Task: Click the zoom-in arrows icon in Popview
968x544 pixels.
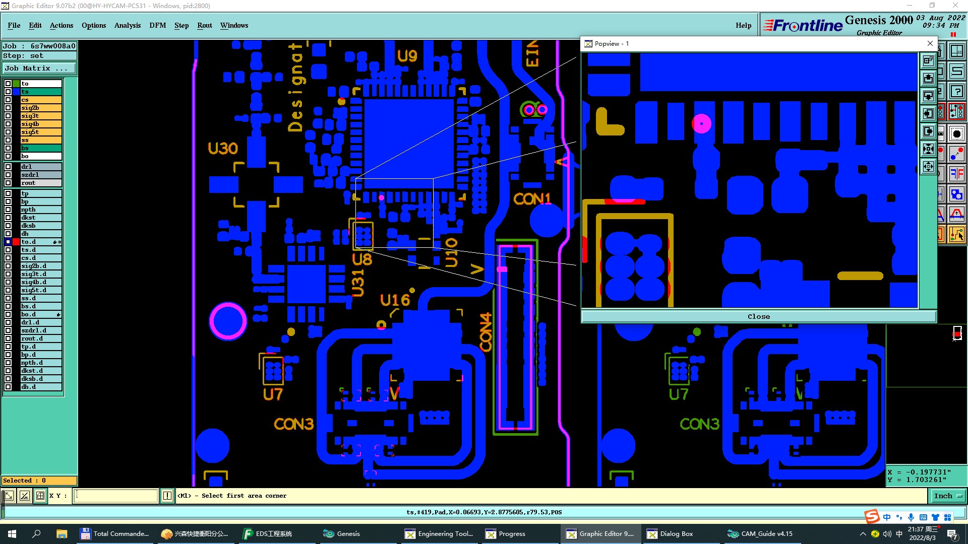Action: (x=928, y=149)
